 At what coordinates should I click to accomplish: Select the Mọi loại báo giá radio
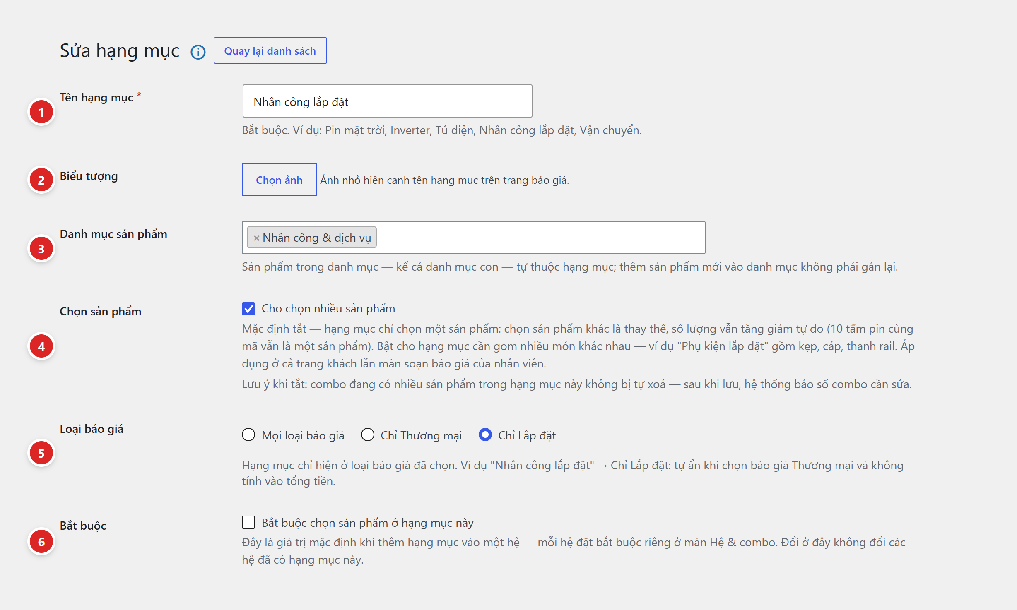(248, 435)
